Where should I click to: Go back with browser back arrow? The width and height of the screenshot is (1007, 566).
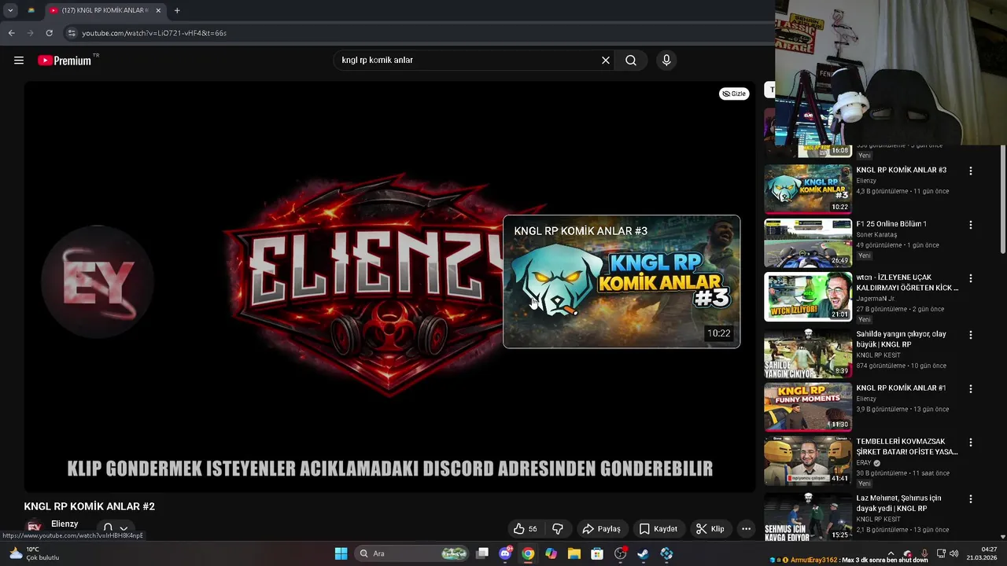click(x=11, y=33)
